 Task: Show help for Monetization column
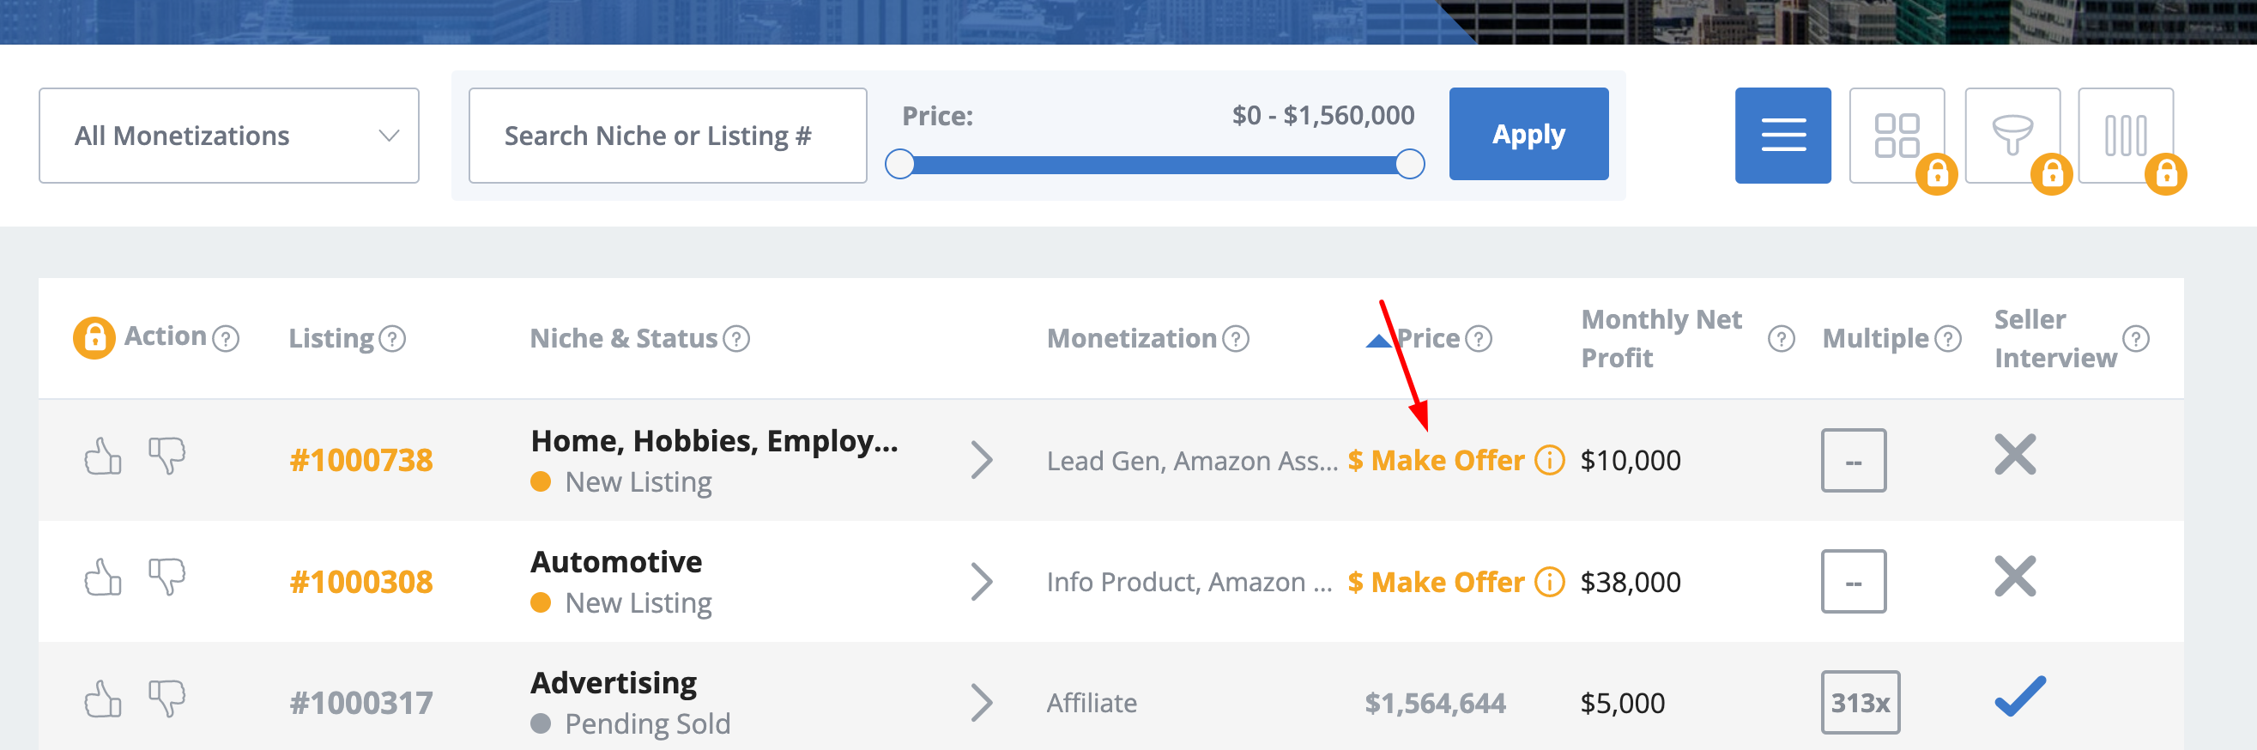click(1236, 338)
